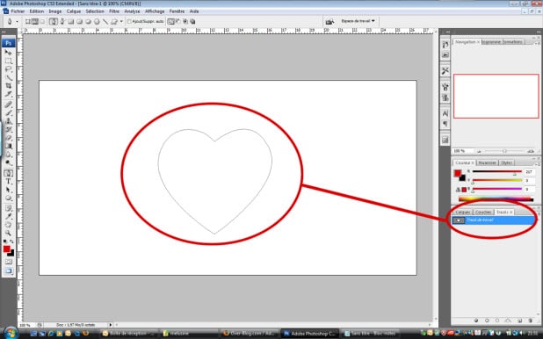Change screen mode button in toolbox
Image resolution: width=543 pixels, height=339 pixels.
coord(9,270)
